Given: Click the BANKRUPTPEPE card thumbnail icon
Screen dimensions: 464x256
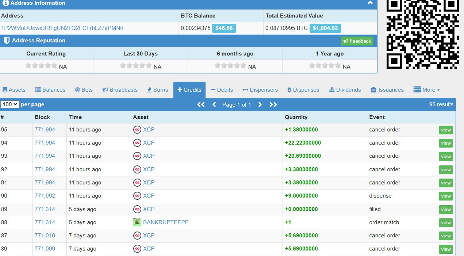Looking at the screenshot, I should [x=137, y=222].
